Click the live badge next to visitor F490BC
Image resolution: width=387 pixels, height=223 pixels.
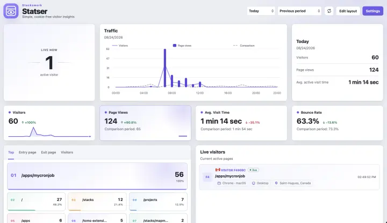(x=253, y=170)
